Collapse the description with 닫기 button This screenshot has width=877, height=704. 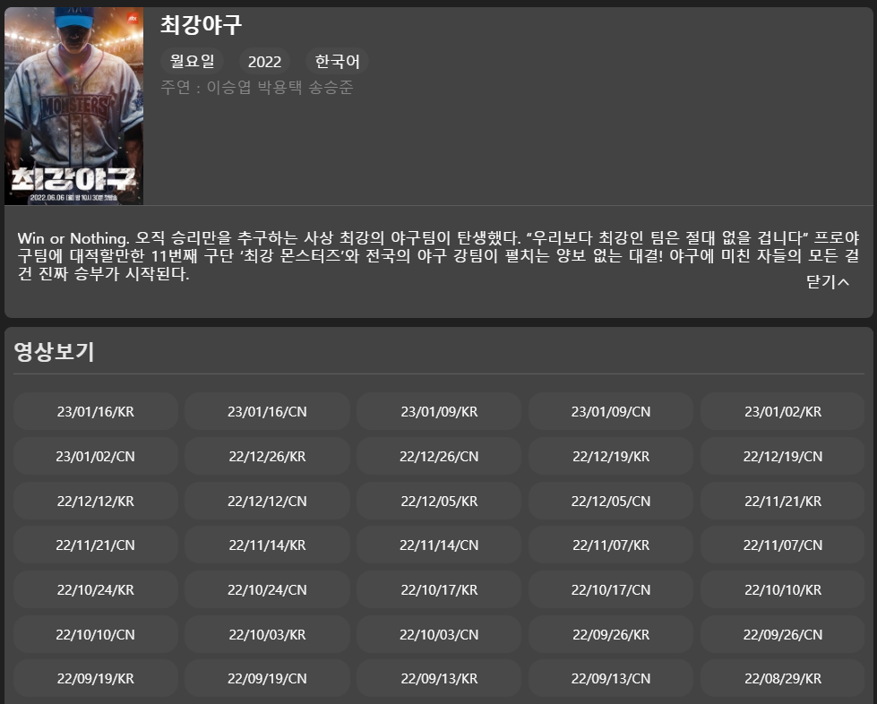[x=828, y=282]
